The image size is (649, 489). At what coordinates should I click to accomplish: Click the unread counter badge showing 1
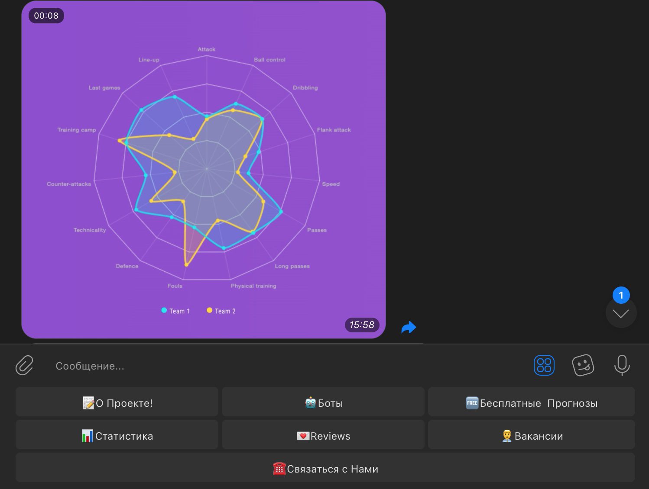(621, 295)
